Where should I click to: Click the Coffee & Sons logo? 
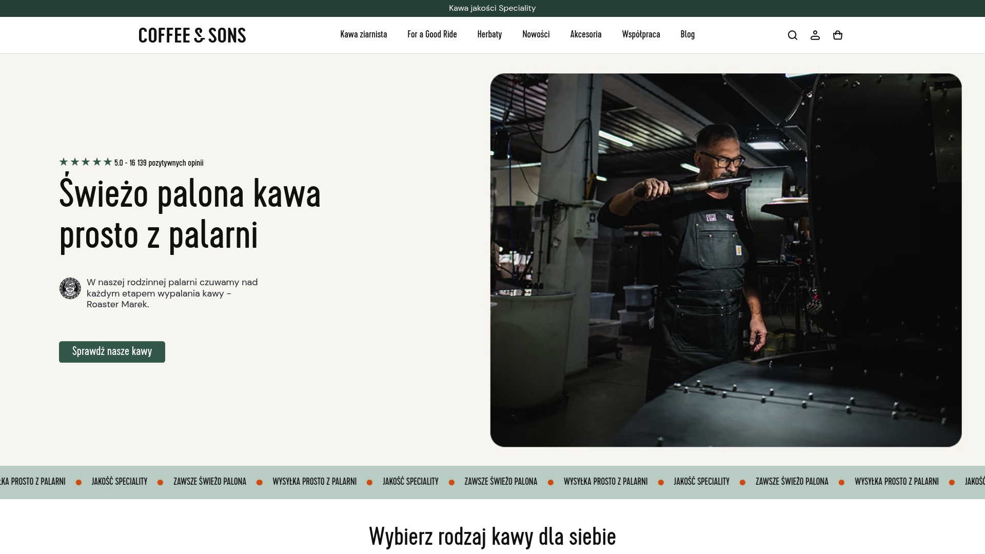coord(192,35)
